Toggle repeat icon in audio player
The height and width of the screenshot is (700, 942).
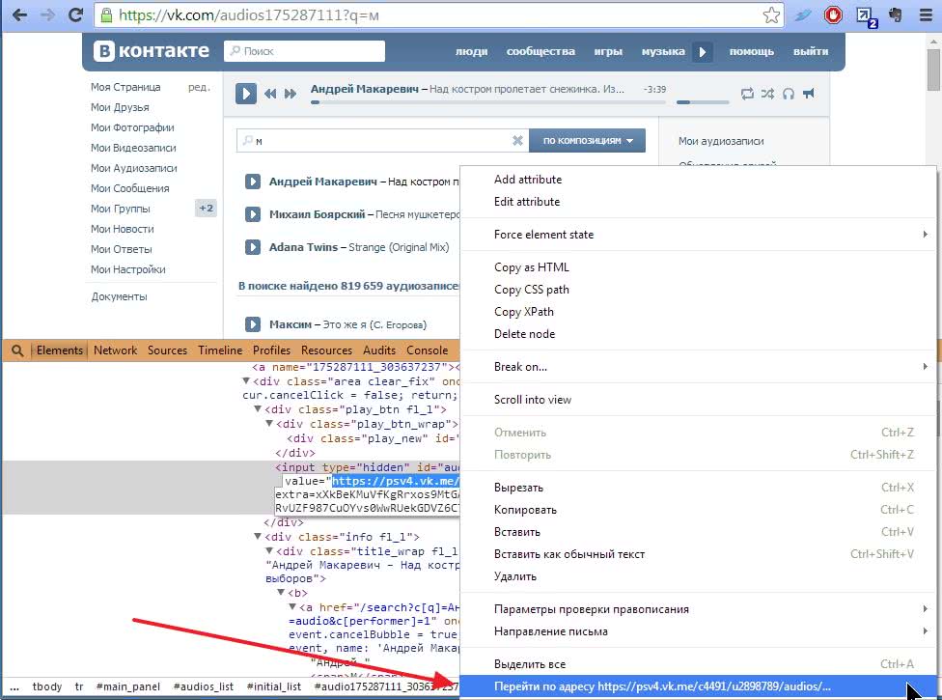pos(747,93)
